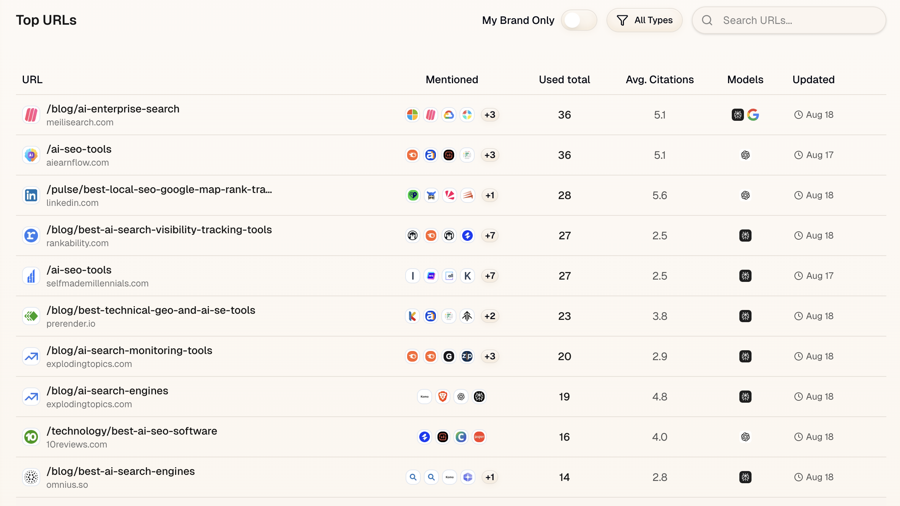Sort by Used total column header
Viewport: 900px width, 506px height.
pos(564,79)
